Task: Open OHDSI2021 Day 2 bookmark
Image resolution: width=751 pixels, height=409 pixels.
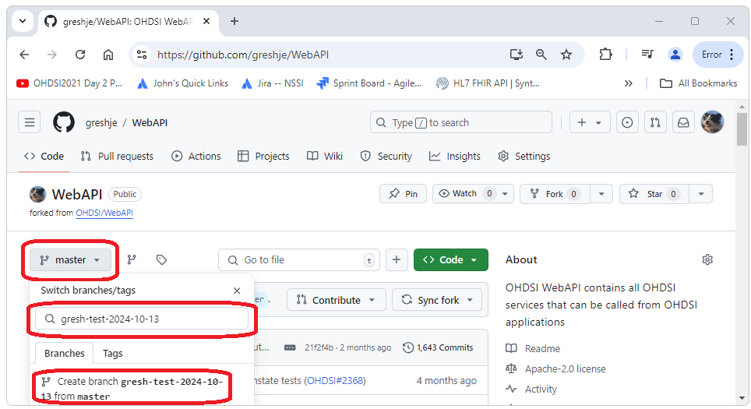Action: pos(69,83)
